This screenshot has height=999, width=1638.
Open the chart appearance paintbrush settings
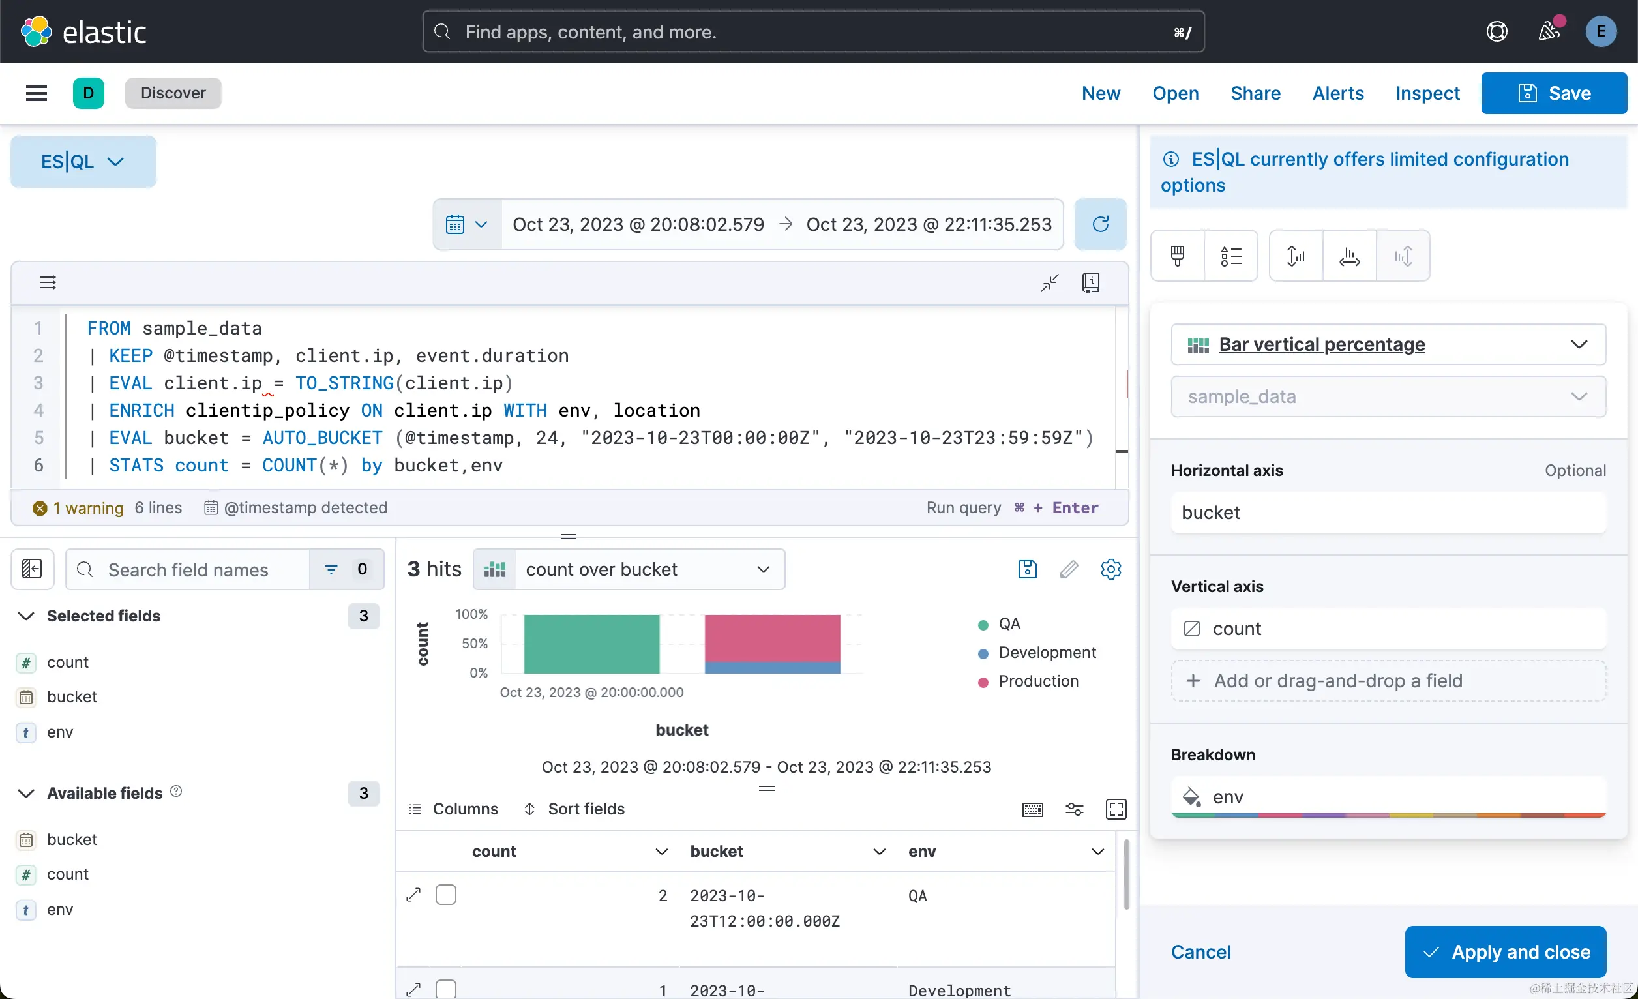click(1178, 256)
